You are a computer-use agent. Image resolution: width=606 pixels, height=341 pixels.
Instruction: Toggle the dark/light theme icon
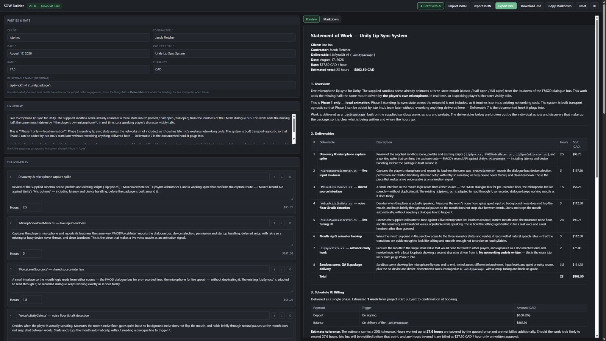pyautogui.click(x=594, y=6)
